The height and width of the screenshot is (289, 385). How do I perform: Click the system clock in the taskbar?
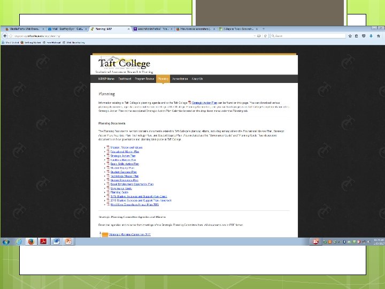click(379, 242)
